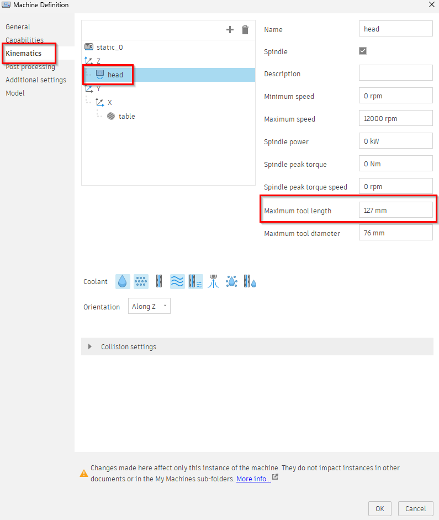The image size is (439, 520).
Task: Edit the Spindle peak torque speed field
Action: pyautogui.click(x=395, y=186)
